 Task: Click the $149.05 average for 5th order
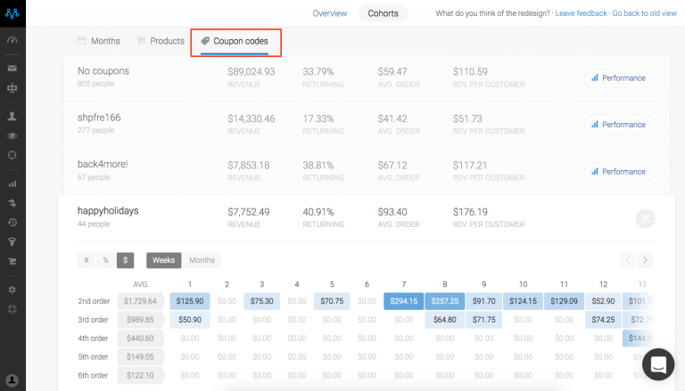point(140,356)
